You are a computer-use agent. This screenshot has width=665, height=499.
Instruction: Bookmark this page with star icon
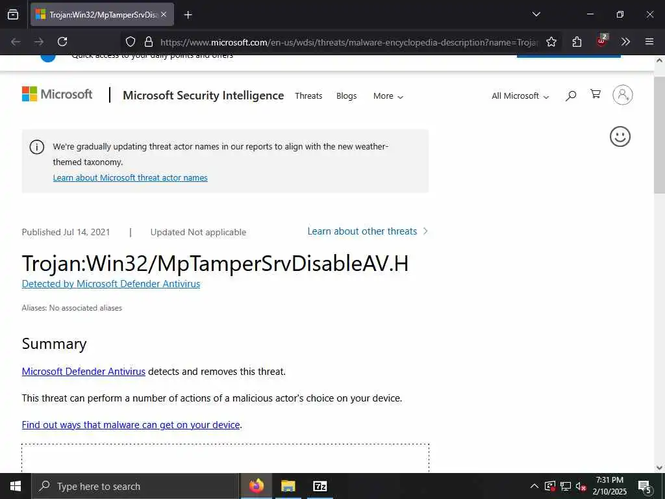[x=551, y=42]
